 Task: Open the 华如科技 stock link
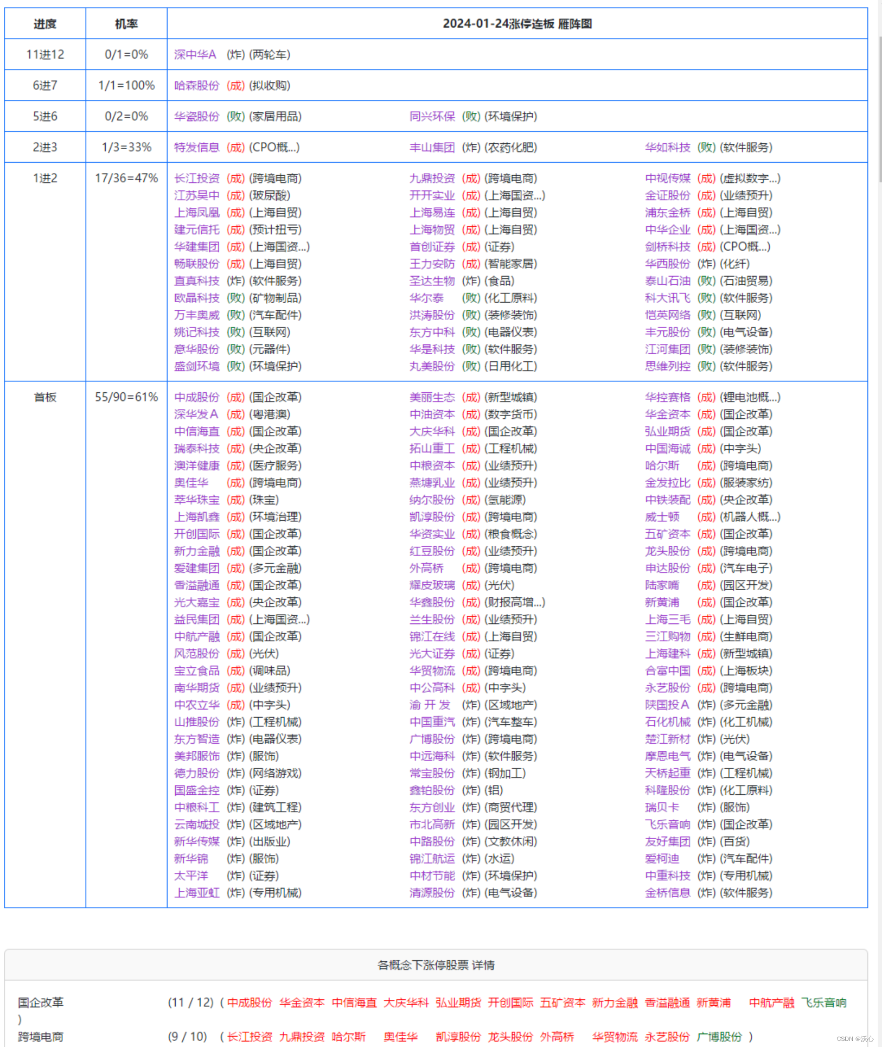tap(667, 148)
